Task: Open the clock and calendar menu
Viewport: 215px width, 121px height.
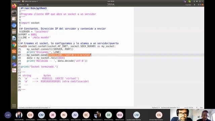Action: (111, 1)
